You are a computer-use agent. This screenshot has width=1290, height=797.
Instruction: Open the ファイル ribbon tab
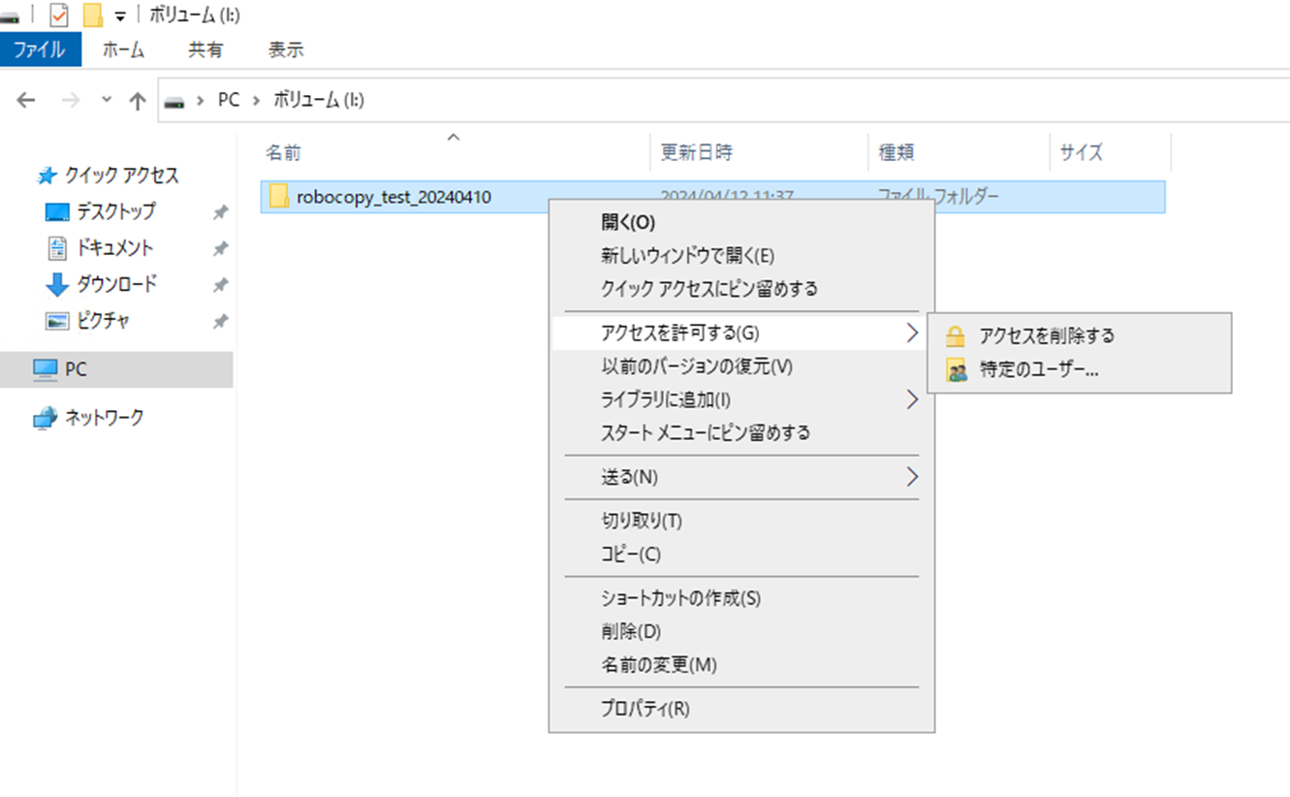pyautogui.click(x=41, y=49)
